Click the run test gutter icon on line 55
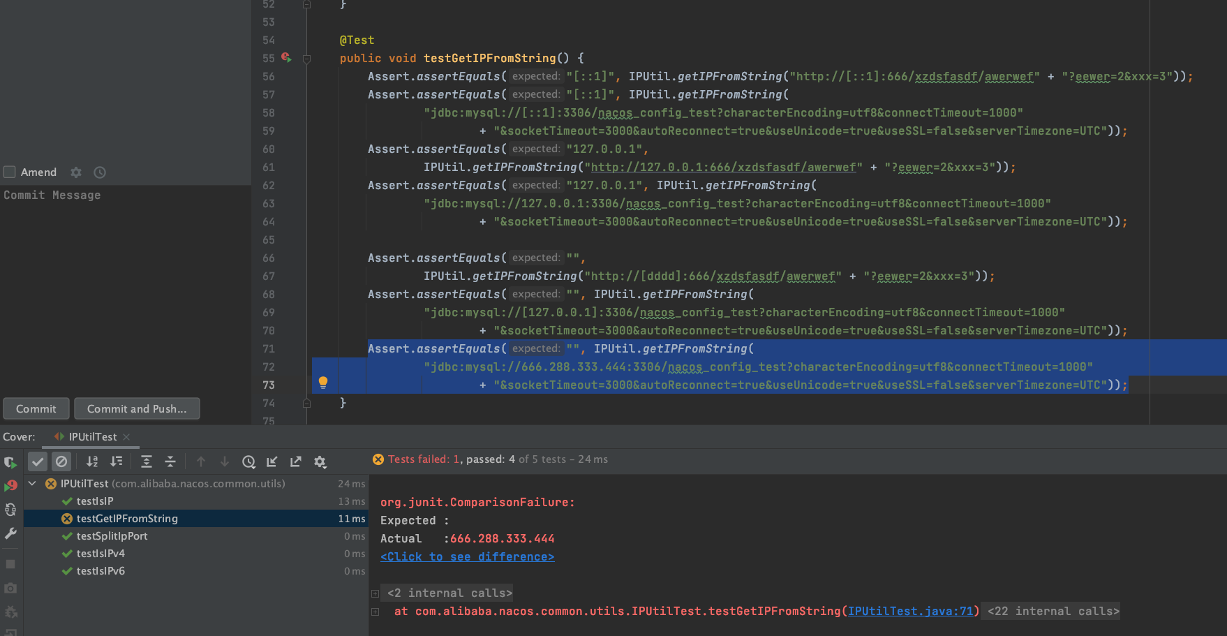Screen dimensions: 1227x636 tap(286, 57)
